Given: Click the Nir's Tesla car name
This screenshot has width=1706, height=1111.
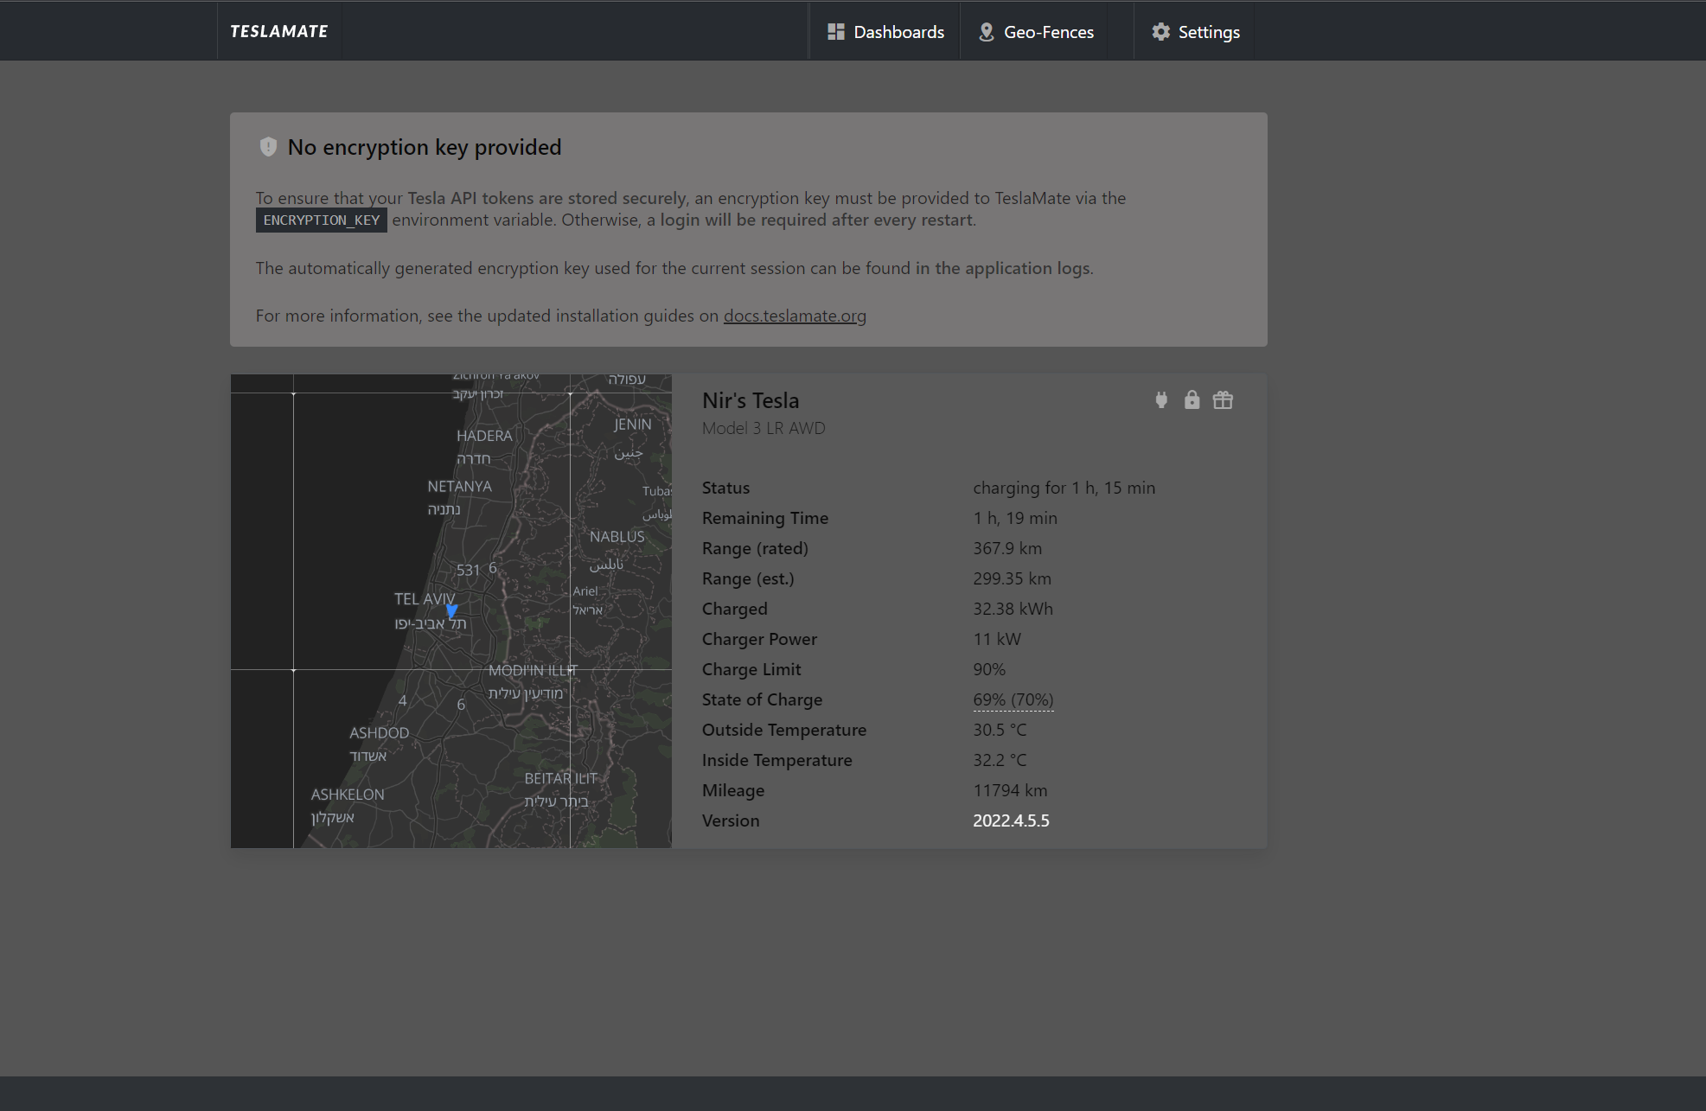Looking at the screenshot, I should coord(751,400).
